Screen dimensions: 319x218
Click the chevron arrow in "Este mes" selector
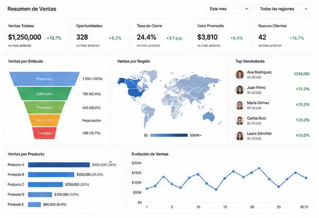(246, 9)
